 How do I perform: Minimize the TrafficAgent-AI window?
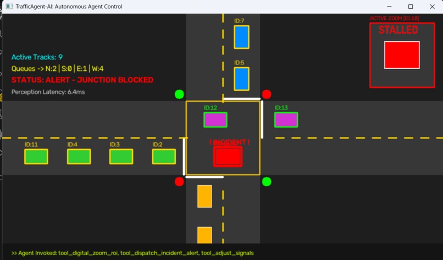pyautogui.click(x=389, y=6)
